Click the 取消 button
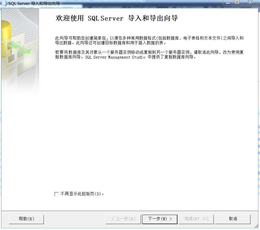This screenshot has height=230, width=260. click(233, 219)
